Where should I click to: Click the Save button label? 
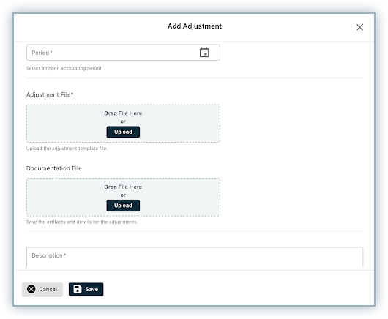click(92, 289)
